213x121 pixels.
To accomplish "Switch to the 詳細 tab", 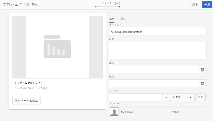I will 124,19.
